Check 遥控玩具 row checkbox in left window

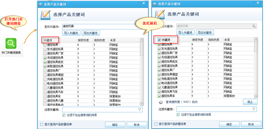[x=45, y=45]
